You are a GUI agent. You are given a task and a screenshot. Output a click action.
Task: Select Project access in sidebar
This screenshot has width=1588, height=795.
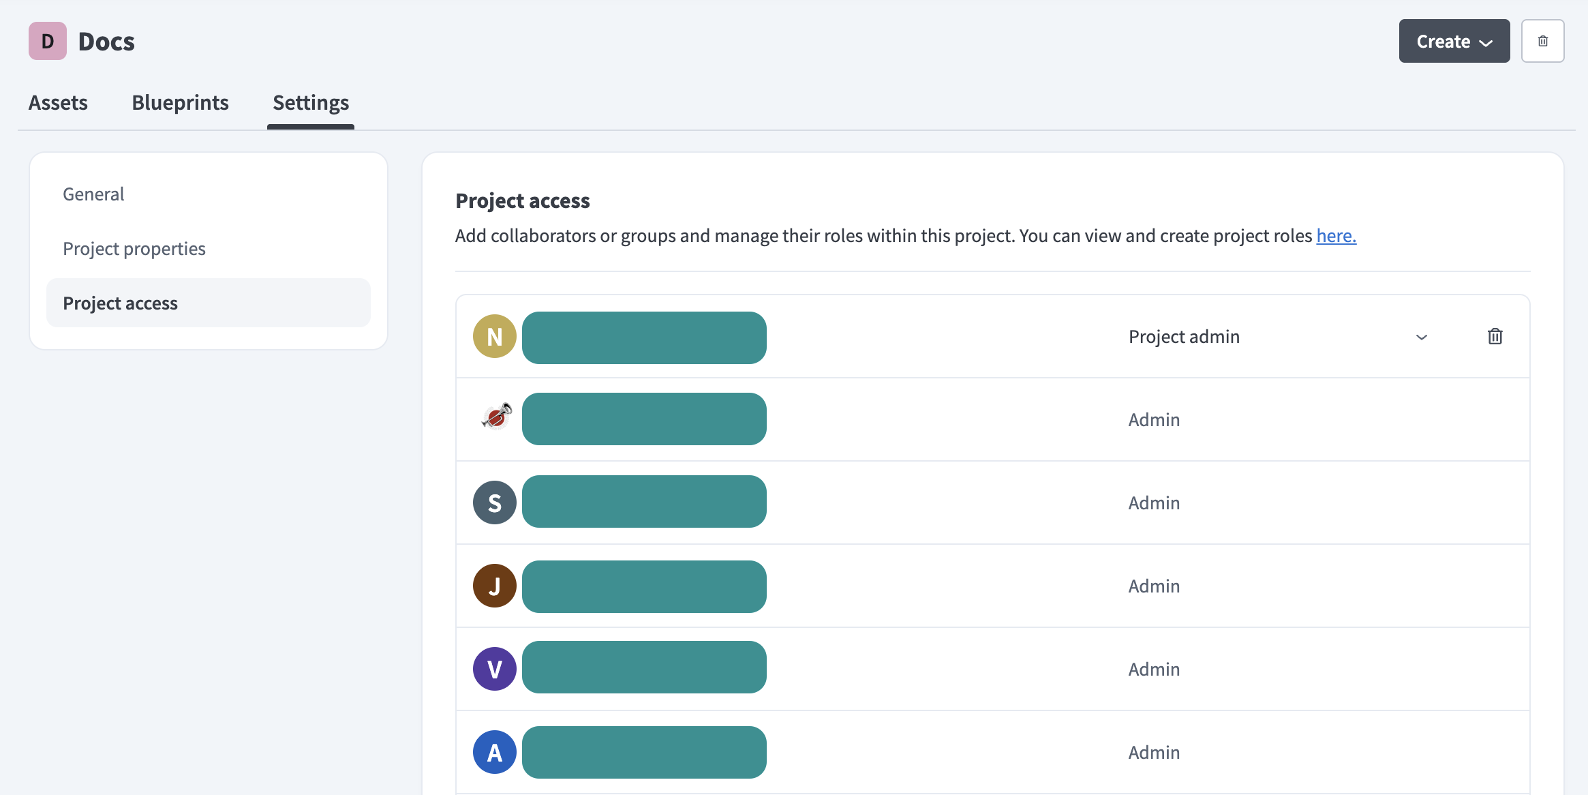(x=209, y=303)
